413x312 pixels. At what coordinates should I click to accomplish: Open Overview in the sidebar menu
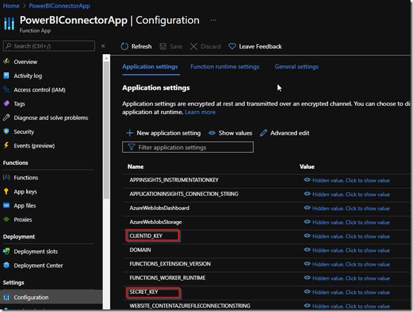coord(26,62)
